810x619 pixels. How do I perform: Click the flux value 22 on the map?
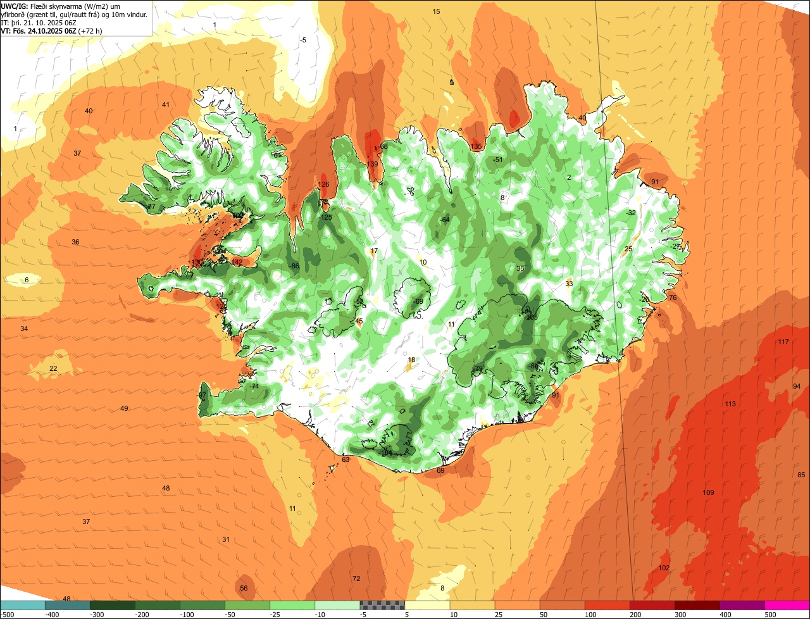click(x=53, y=368)
